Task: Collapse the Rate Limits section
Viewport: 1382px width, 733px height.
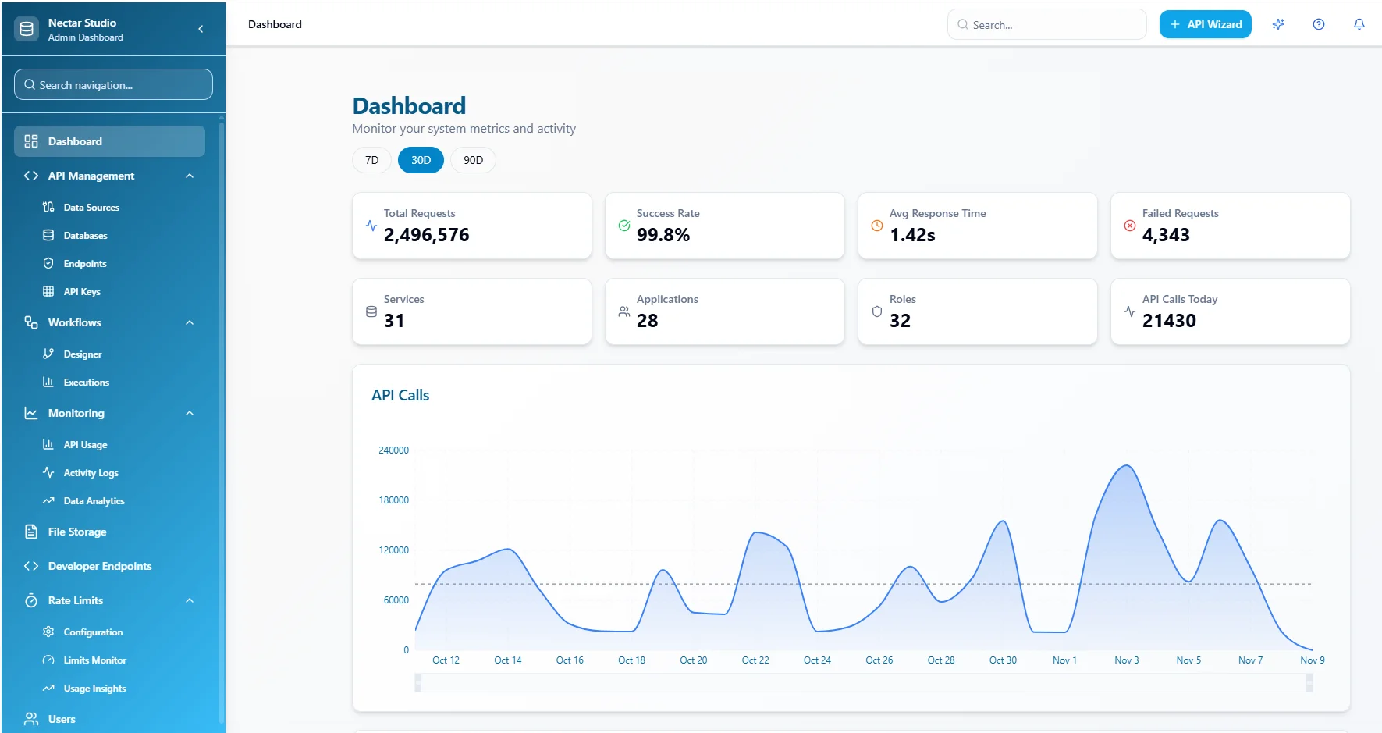Action: coord(190,600)
